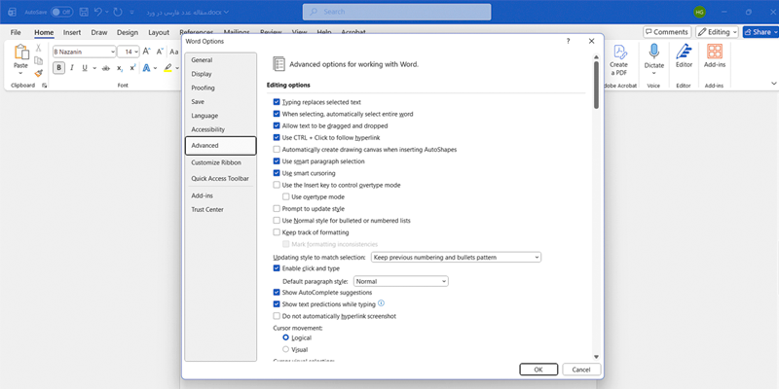Viewport: 779px width, 389px height.
Task: Select the Visual cursor movement option
Action: point(285,349)
